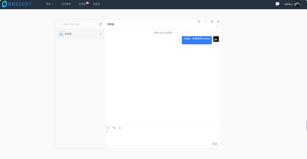Viewport: 307px width, 159px height.
Task: Open the three-dot more options menu
Action: (x=218, y=26)
